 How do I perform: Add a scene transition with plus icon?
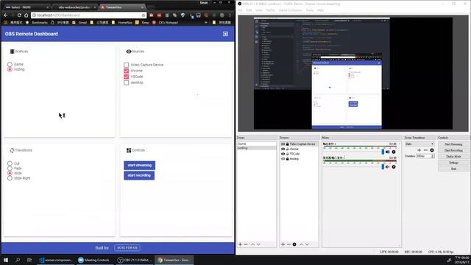tap(419, 150)
